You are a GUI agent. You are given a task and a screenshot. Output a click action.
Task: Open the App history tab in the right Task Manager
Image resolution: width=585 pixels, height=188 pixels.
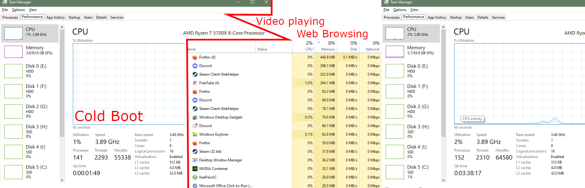437,17
